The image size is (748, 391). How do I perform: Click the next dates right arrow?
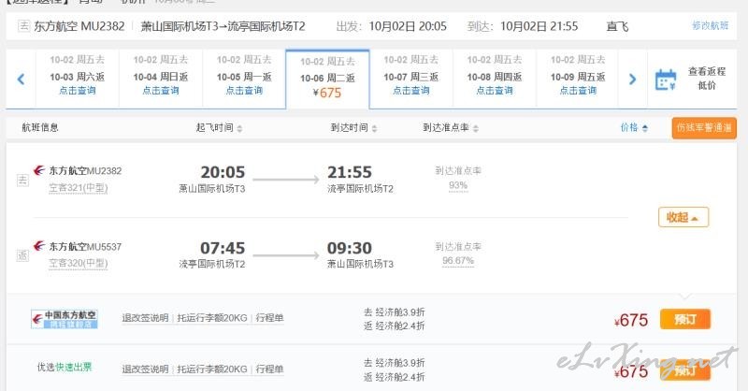pyautogui.click(x=632, y=80)
